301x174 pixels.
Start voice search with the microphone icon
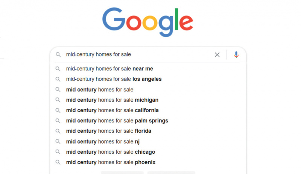[236, 55]
